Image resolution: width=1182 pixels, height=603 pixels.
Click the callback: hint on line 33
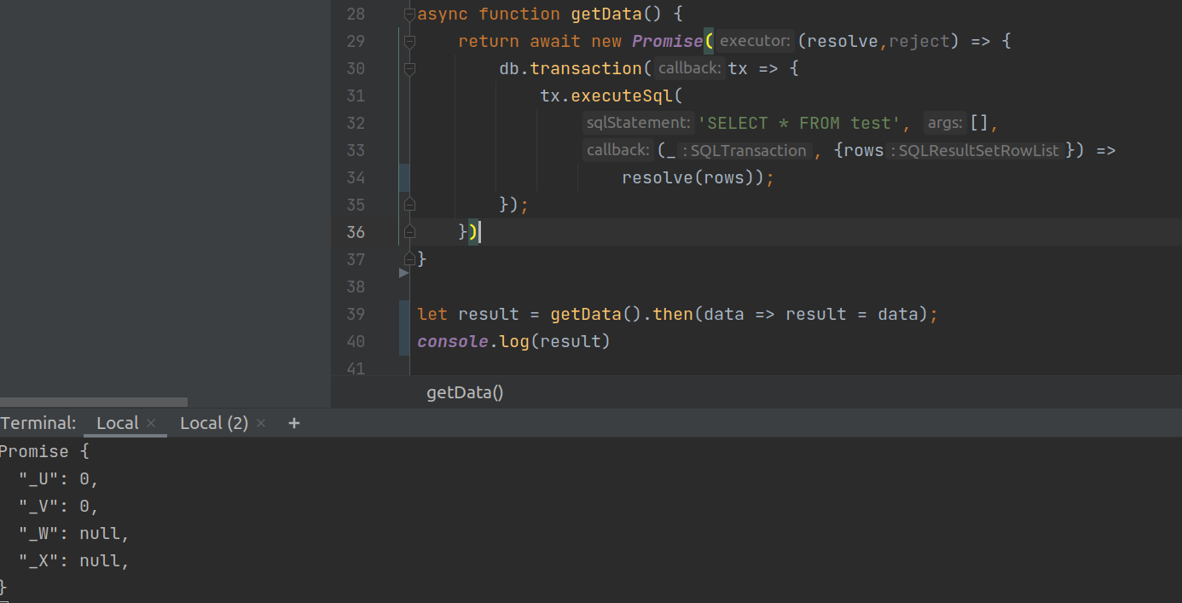coord(618,150)
